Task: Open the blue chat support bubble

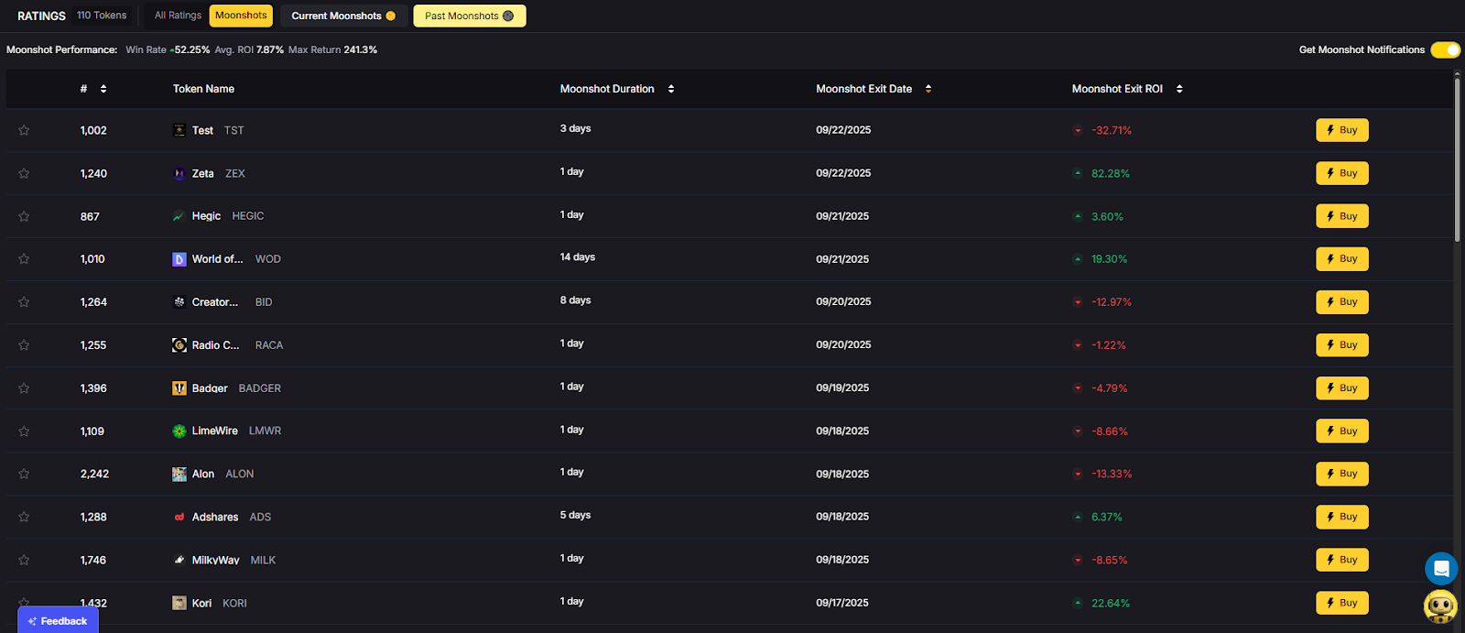Action: pyautogui.click(x=1441, y=569)
